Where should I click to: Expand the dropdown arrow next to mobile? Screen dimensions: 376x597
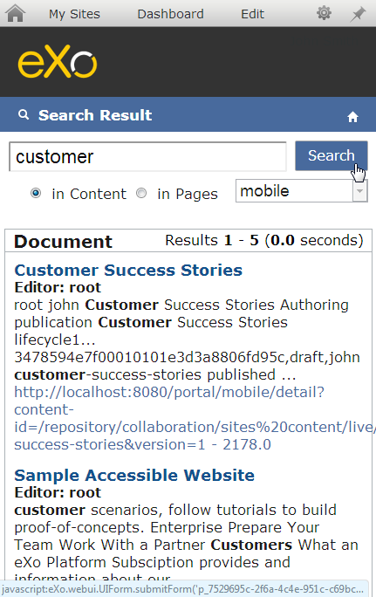click(359, 191)
